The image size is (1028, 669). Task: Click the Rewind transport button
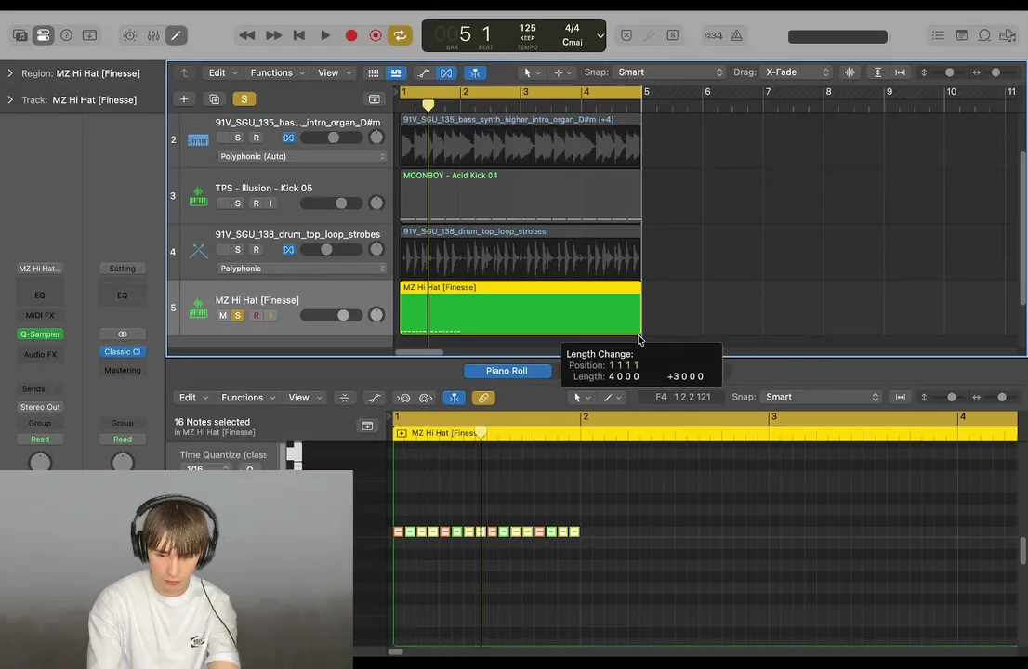click(x=246, y=35)
